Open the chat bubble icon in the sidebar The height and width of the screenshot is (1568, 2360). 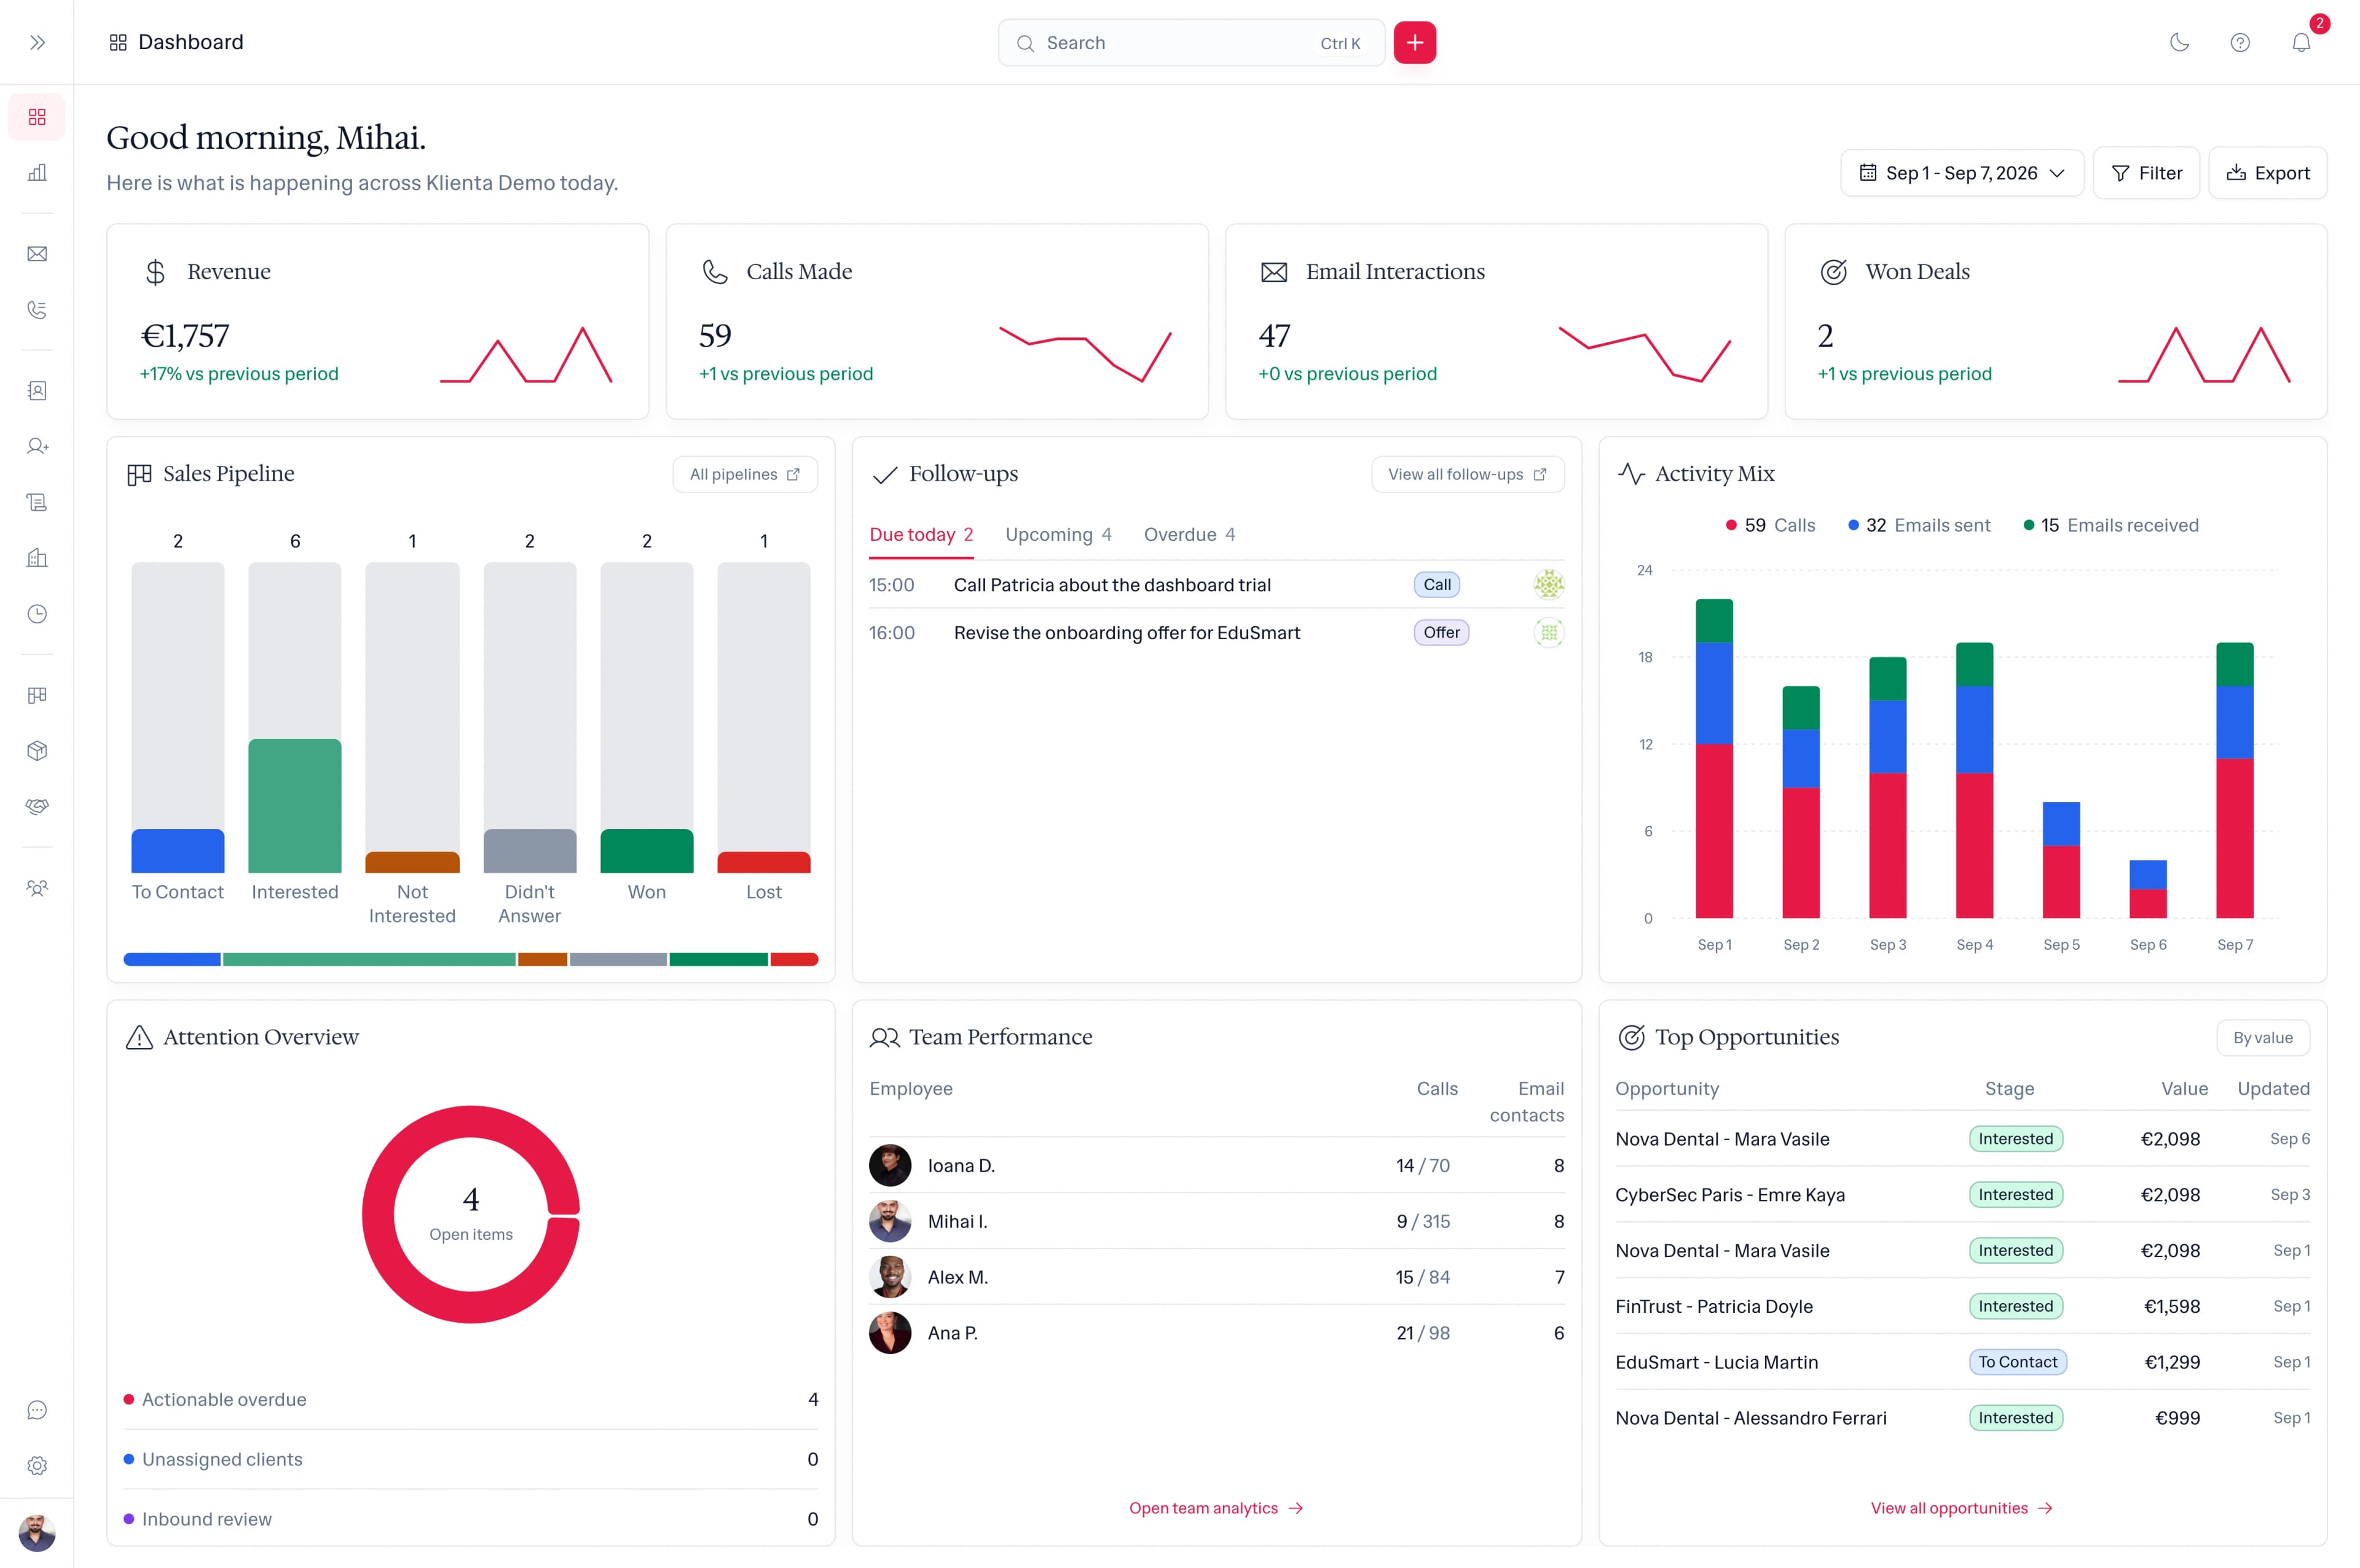[x=37, y=1410]
